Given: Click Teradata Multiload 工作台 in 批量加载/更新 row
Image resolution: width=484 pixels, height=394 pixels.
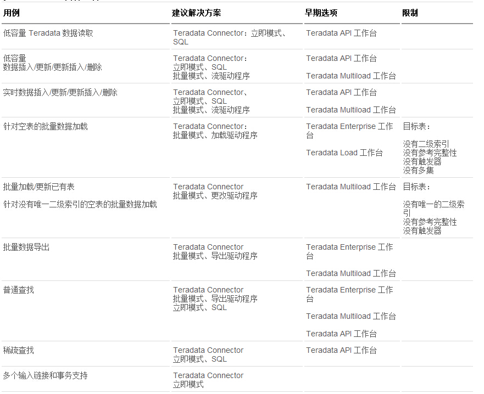Looking at the screenshot, I should [351, 187].
